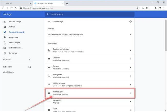Viewport: 167px width, 112px height.
Task: Open the Chrome three-dot menu
Action: pyautogui.click(x=164, y=8)
